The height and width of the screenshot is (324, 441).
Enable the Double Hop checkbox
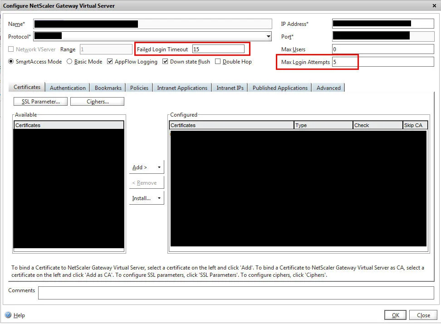217,61
